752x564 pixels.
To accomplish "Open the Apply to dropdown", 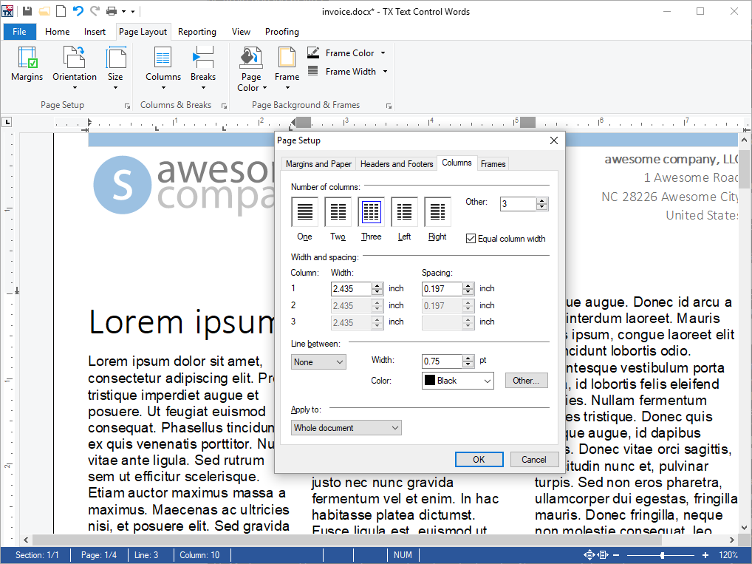I will pyautogui.click(x=346, y=427).
